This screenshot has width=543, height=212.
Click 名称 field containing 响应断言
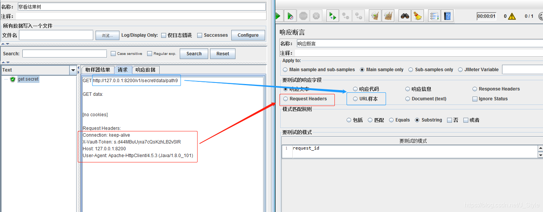click(x=419, y=44)
